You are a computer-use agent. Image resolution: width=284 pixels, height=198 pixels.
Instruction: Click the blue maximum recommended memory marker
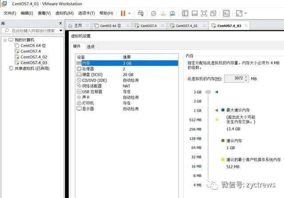tap(217, 92)
